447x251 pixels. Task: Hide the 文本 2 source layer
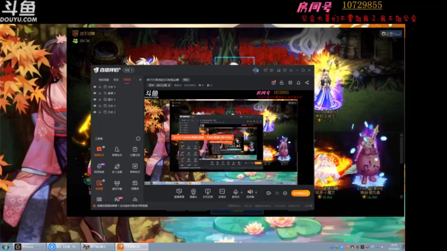(95, 112)
